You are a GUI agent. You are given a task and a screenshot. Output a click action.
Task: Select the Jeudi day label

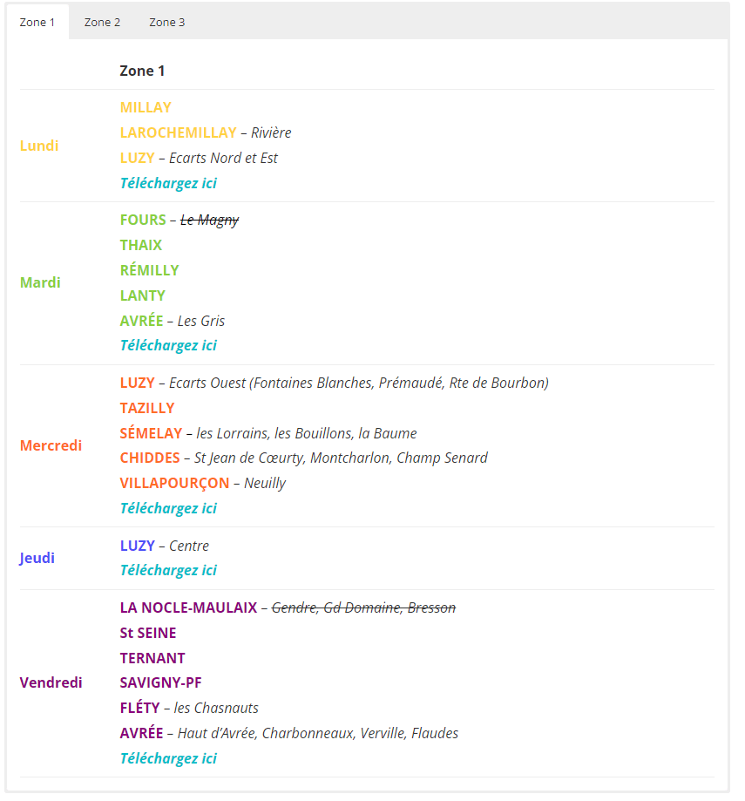37,558
